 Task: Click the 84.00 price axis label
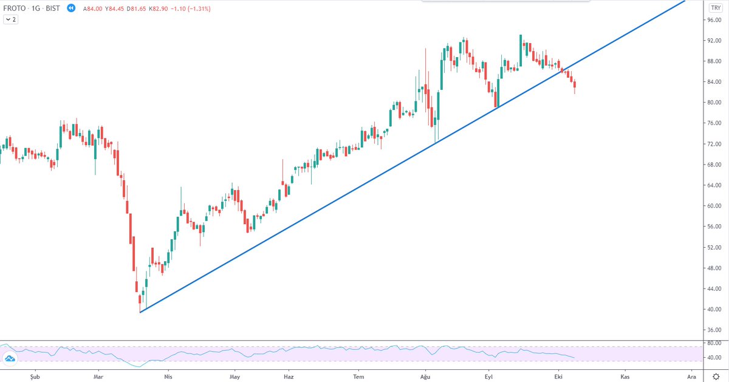713,82
